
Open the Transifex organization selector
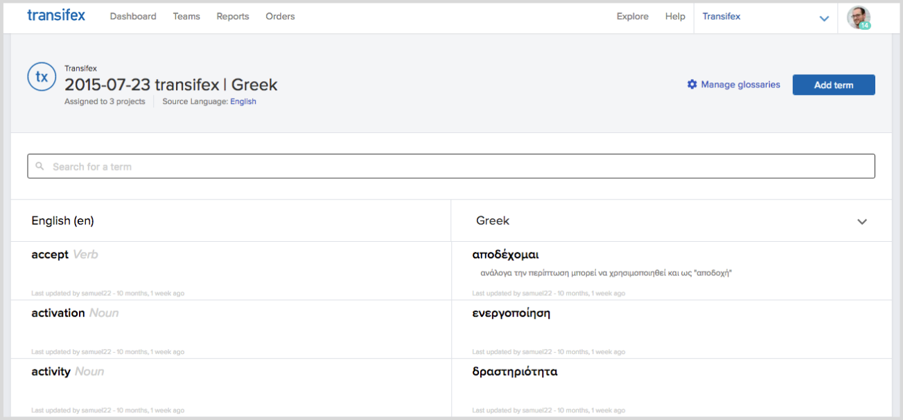(766, 17)
